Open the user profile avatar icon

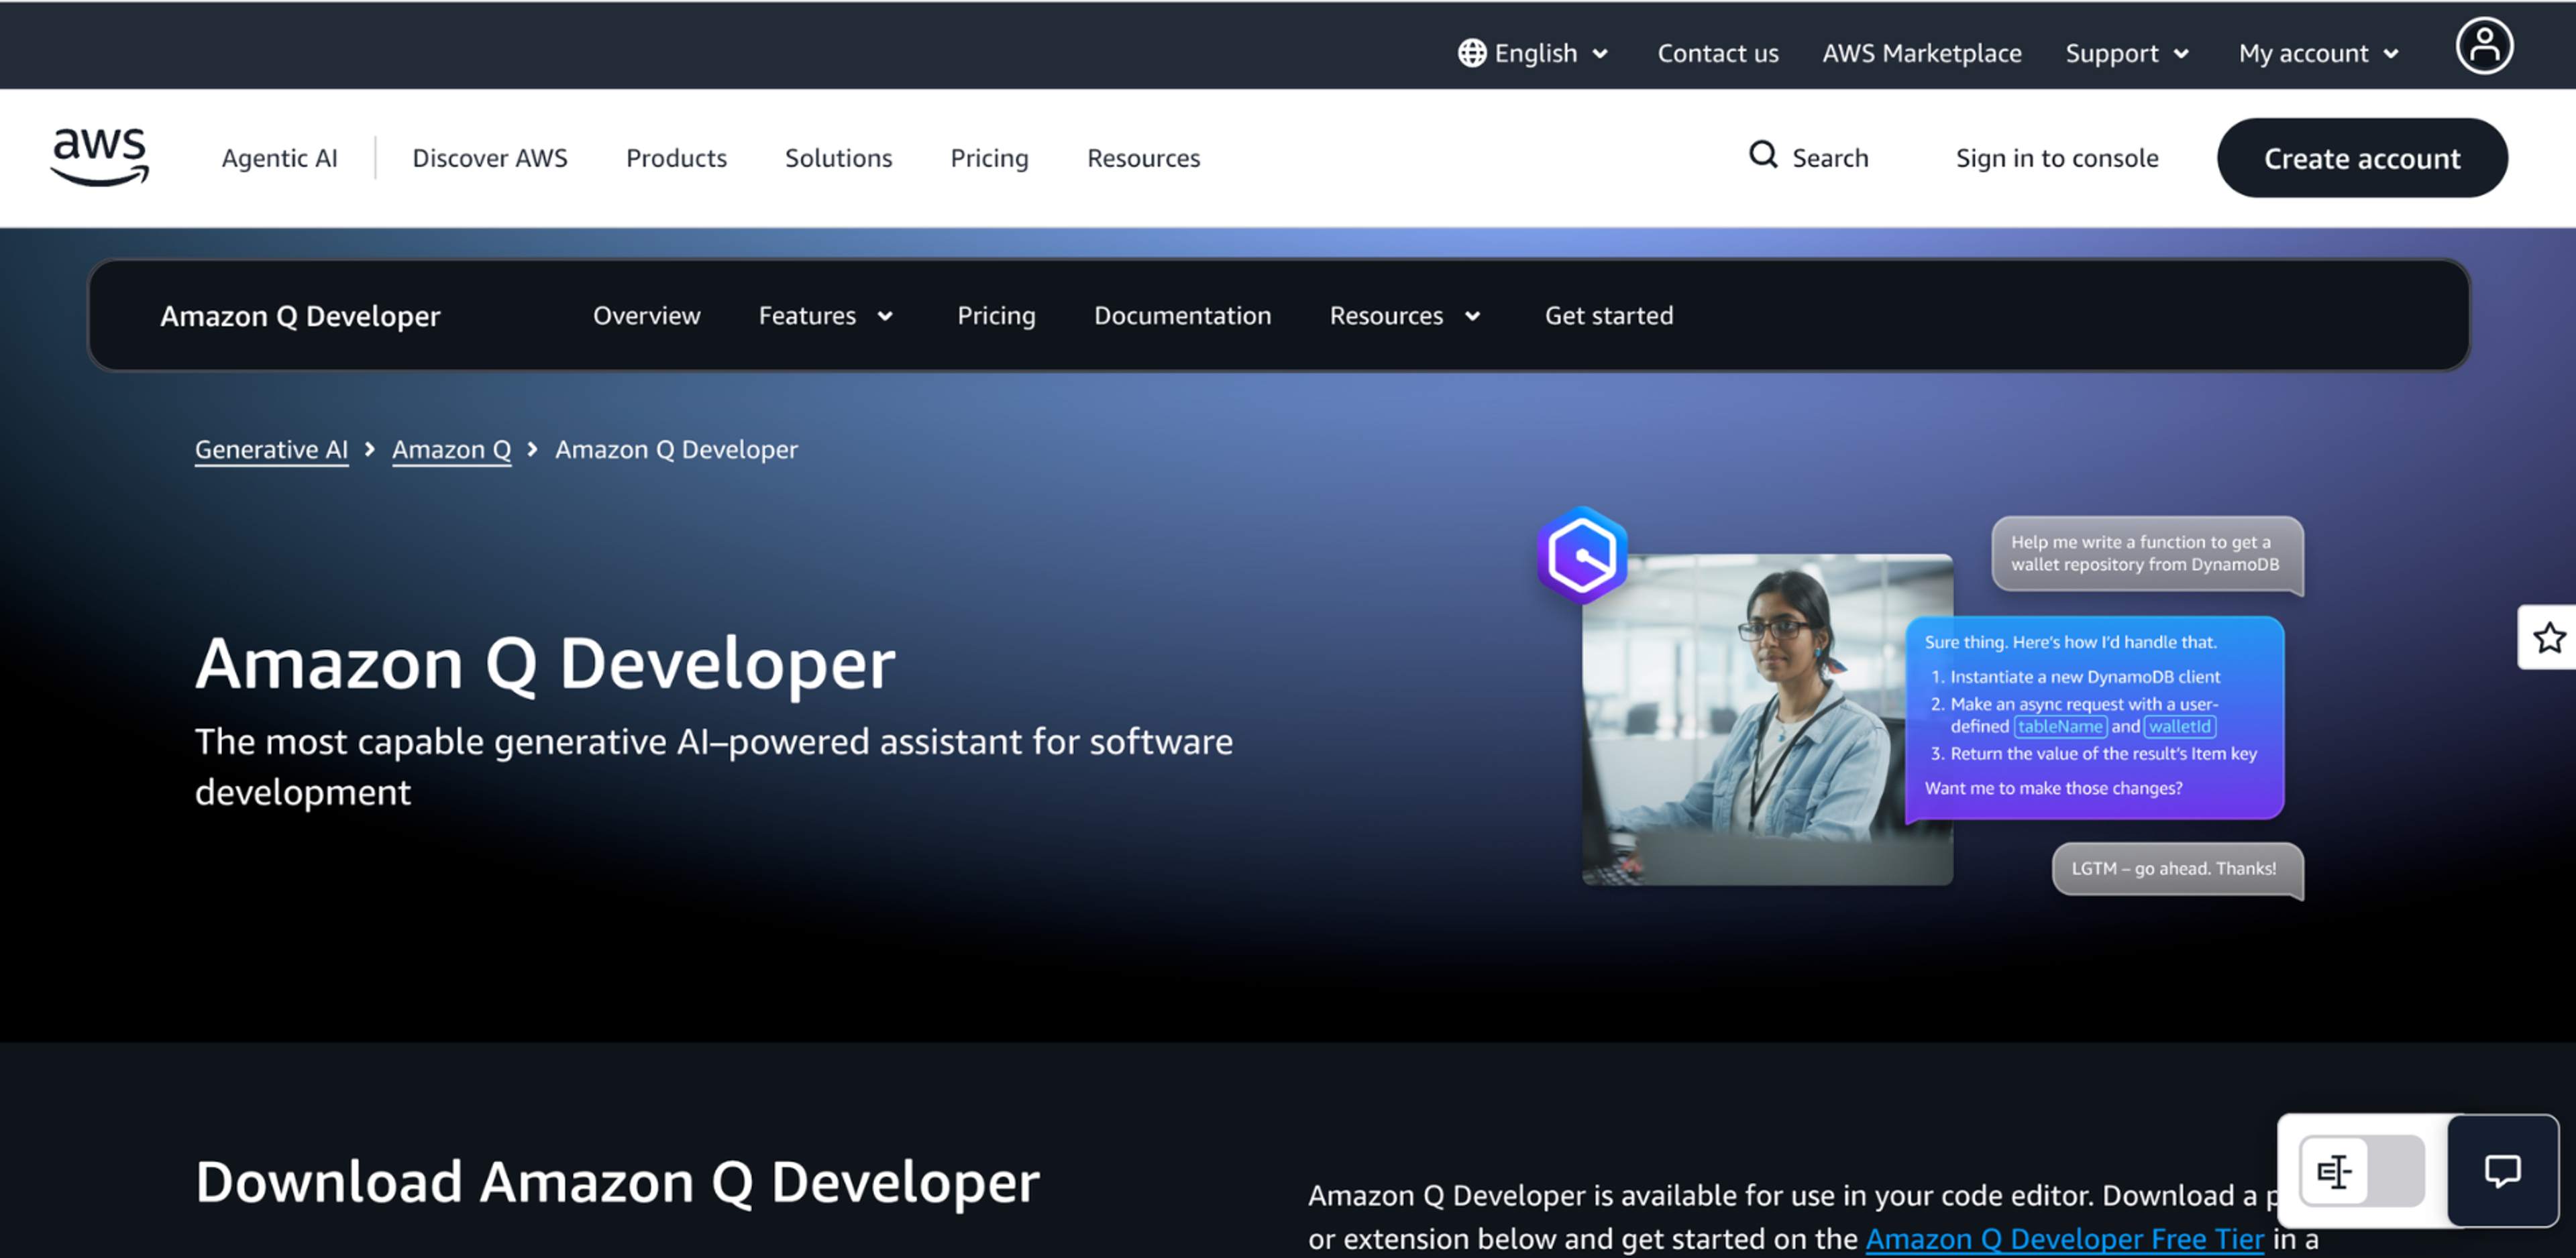(2484, 46)
